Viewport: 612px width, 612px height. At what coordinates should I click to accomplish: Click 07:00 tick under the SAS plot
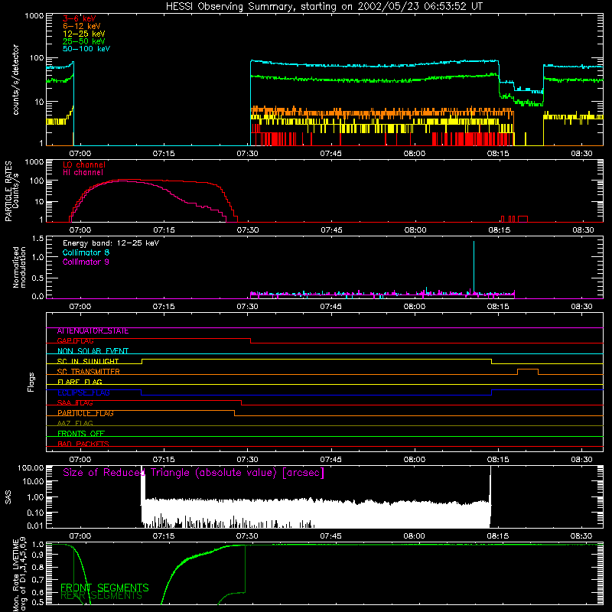click(x=80, y=536)
